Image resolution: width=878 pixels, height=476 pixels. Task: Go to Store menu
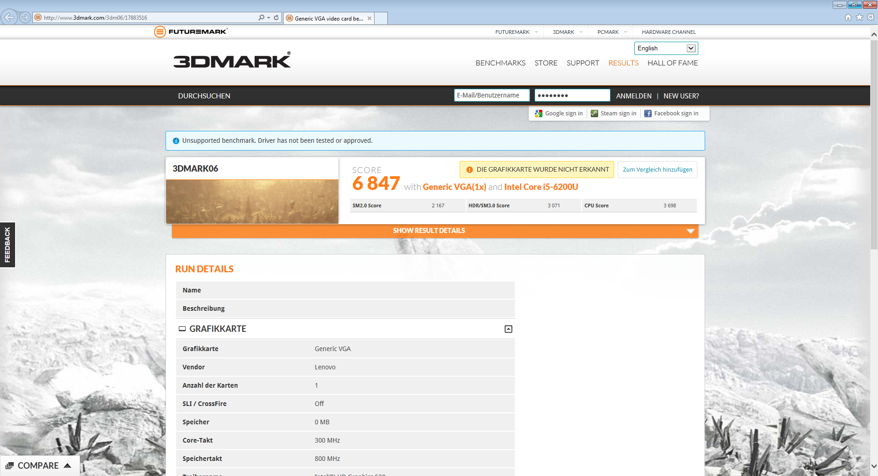click(x=546, y=63)
